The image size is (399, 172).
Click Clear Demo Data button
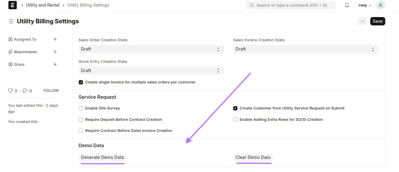point(253,157)
